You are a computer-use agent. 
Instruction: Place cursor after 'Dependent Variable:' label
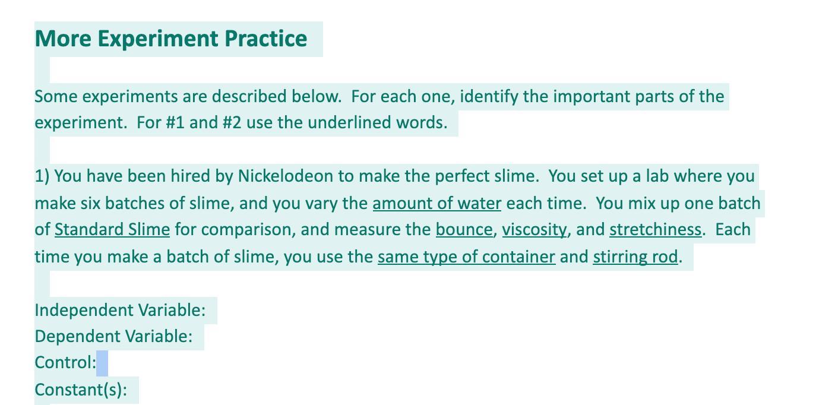[198, 336]
